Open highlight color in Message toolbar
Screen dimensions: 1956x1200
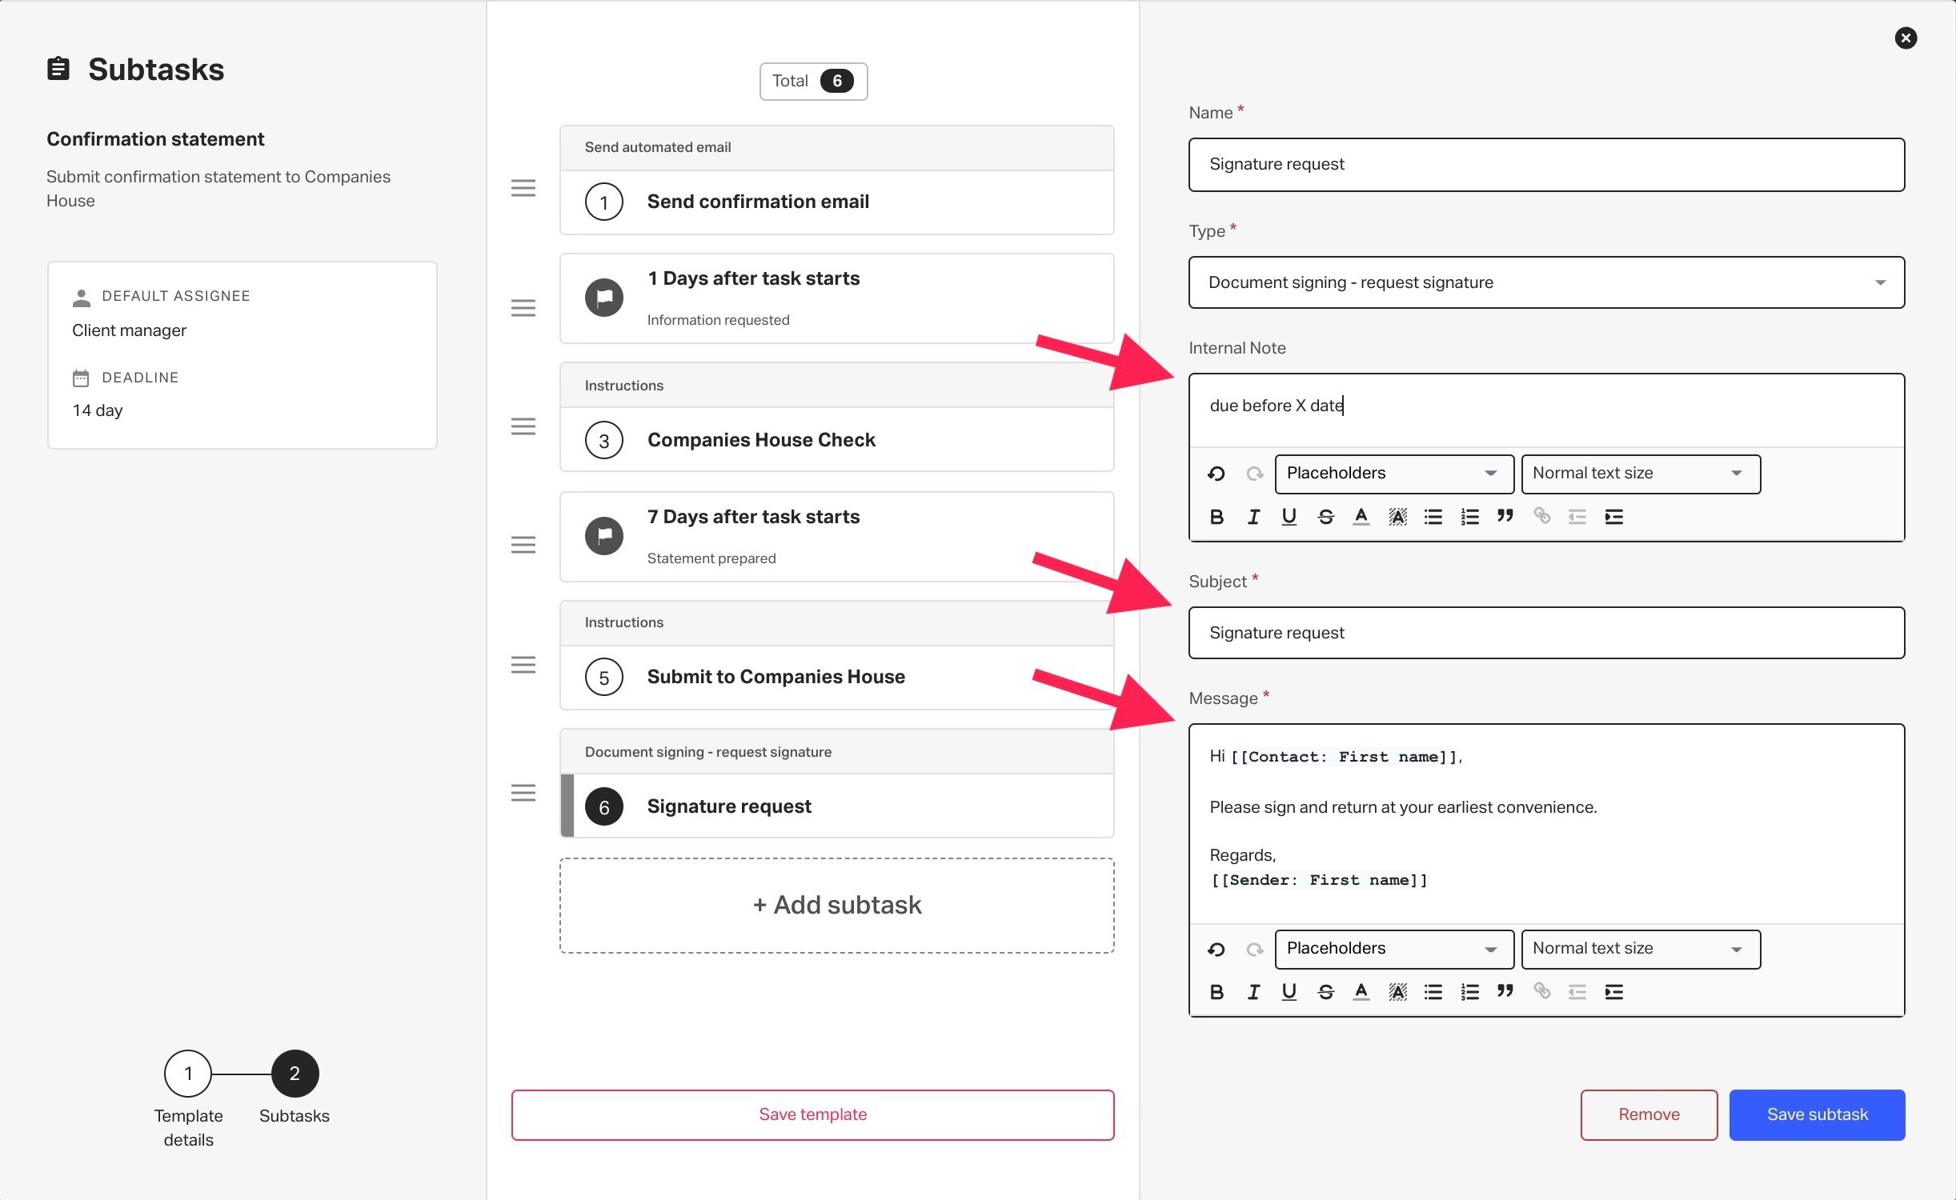1397,992
